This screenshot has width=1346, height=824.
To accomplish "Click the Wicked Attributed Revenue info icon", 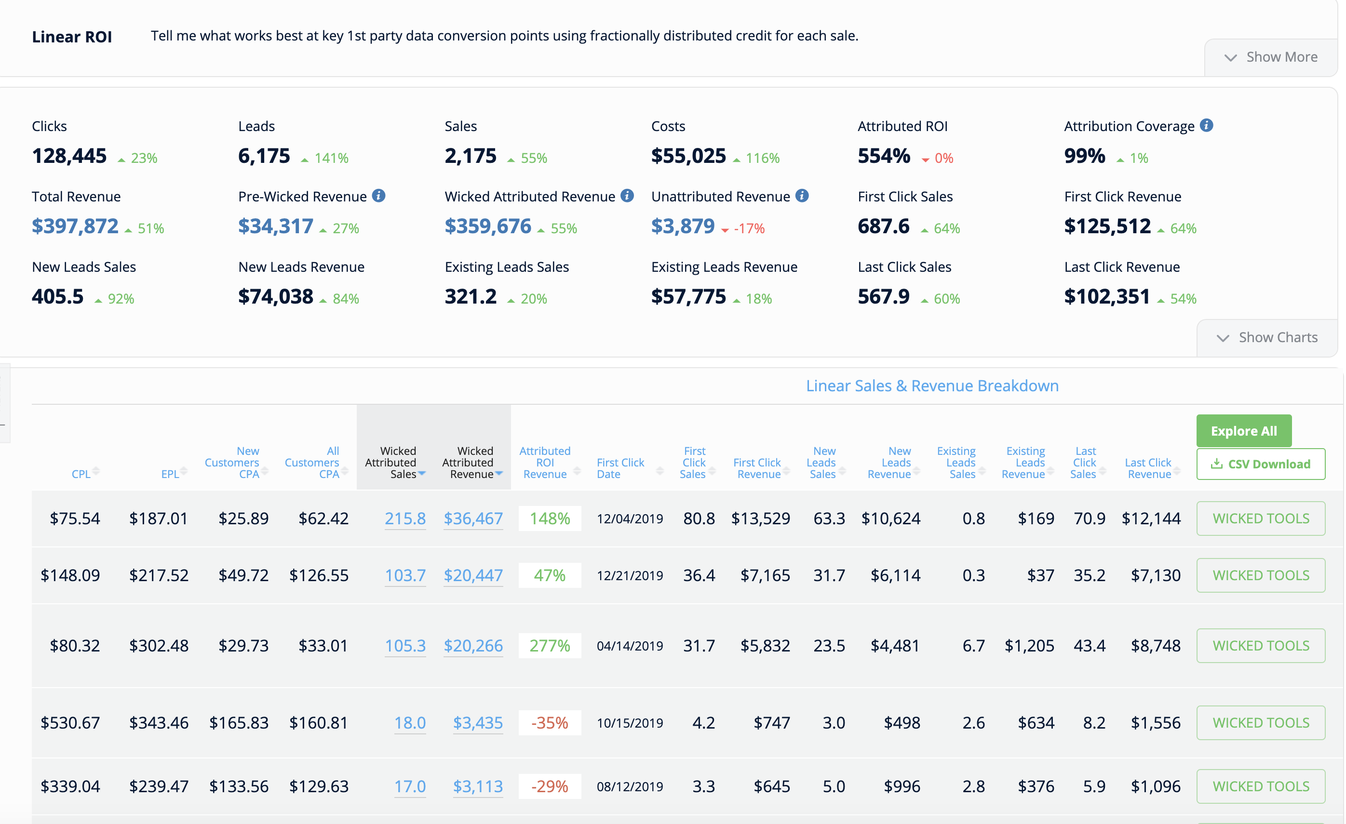I will 627,196.
